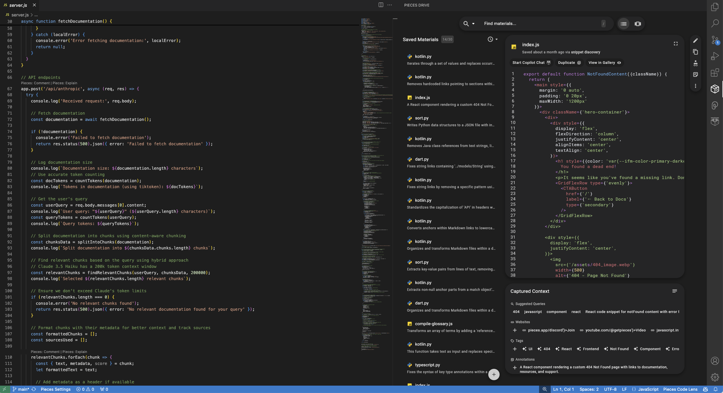The height and width of the screenshot is (393, 723).
Task: Open Pieces Settings in the status bar
Action: [56, 389]
